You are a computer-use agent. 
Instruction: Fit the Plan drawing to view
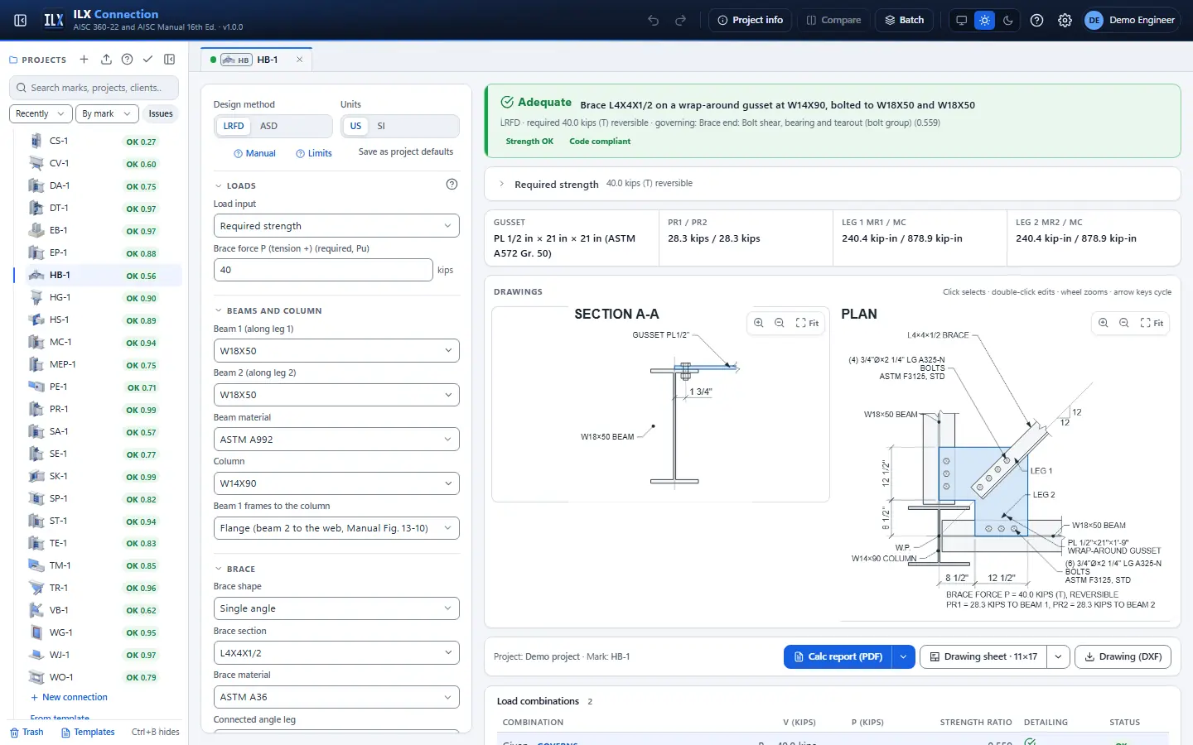pyautogui.click(x=1152, y=323)
